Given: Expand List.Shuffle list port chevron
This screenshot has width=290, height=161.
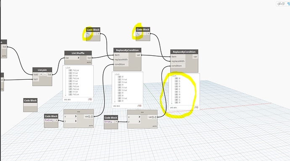Looking at the screenshot, I should [78, 58].
